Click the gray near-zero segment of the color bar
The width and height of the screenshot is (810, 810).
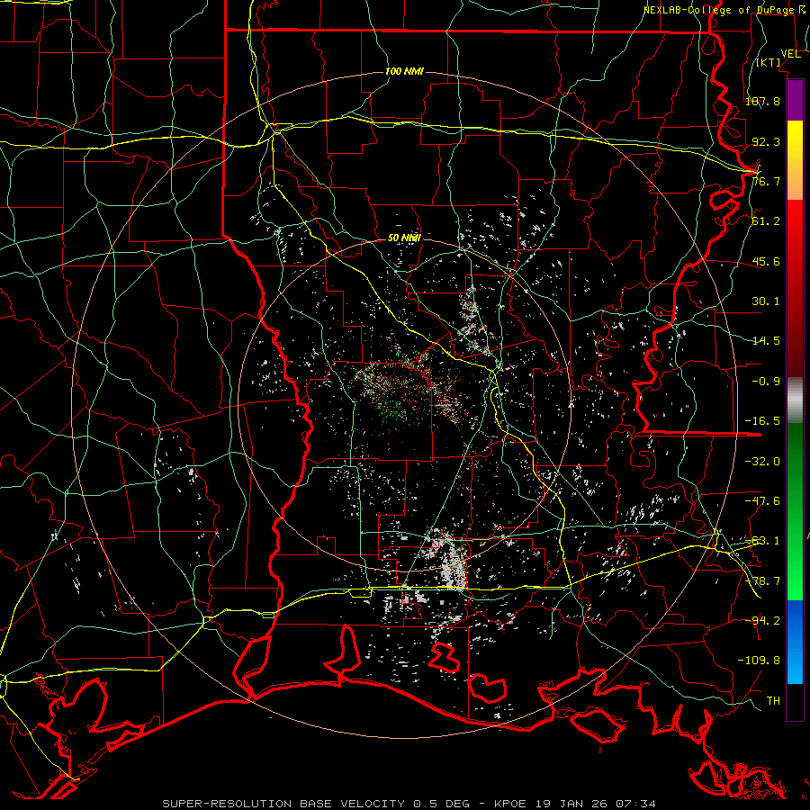(x=795, y=400)
